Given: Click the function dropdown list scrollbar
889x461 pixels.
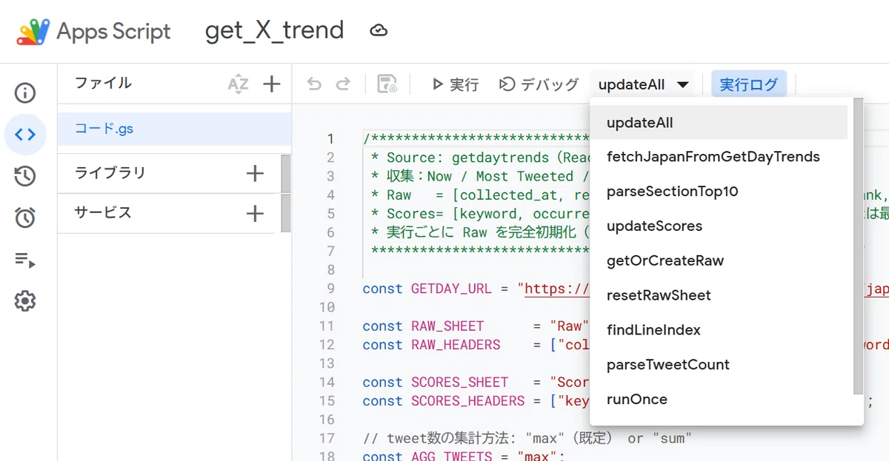Looking at the screenshot, I should 859,246.
